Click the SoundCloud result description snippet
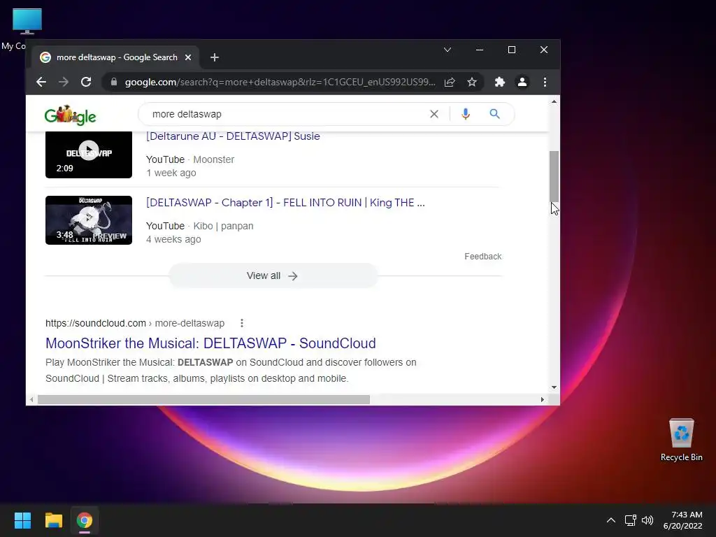This screenshot has width=716, height=537. tap(231, 371)
